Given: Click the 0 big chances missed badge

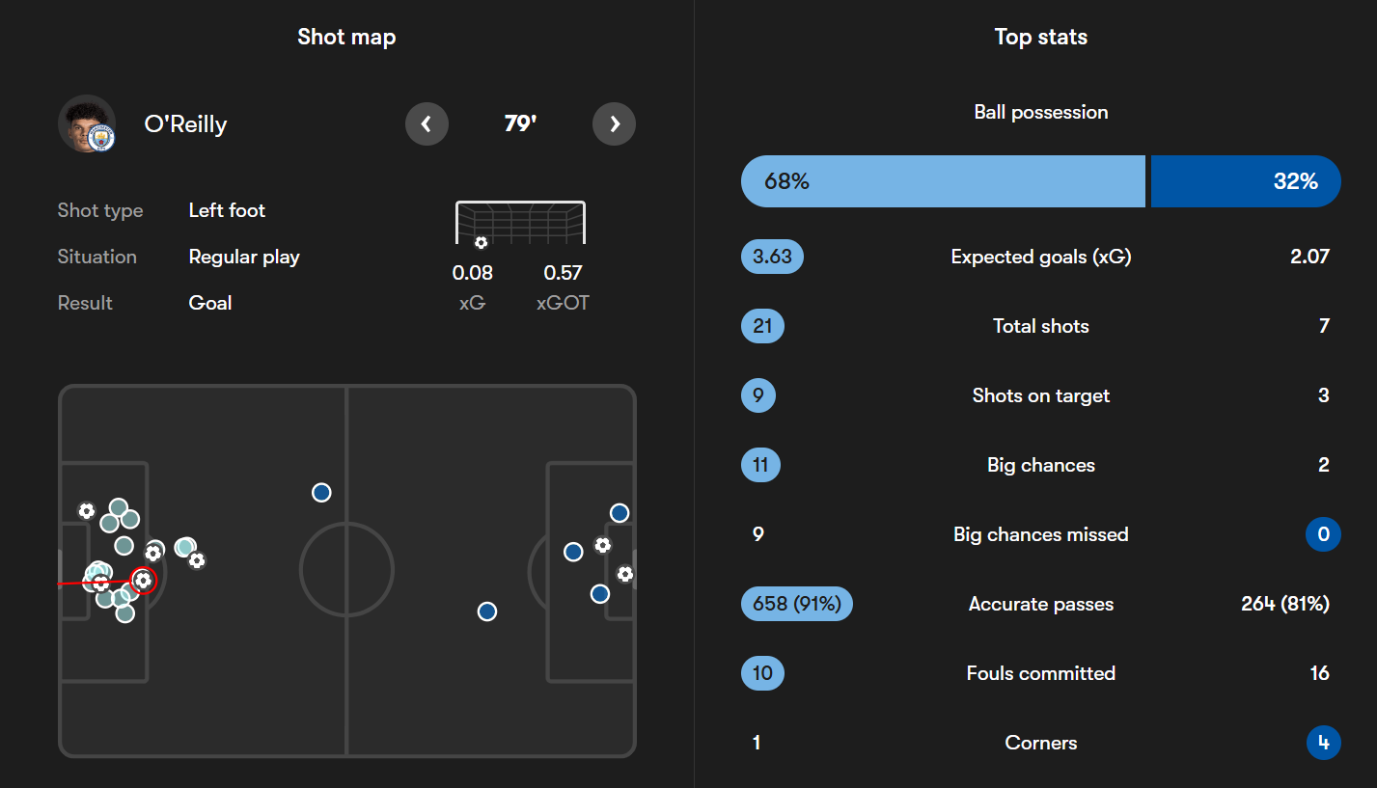Looking at the screenshot, I should pyautogui.click(x=1324, y=534).
